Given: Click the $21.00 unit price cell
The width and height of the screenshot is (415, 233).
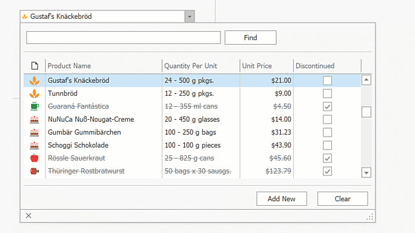Looking at the screenshot, I should coord(267,80).
